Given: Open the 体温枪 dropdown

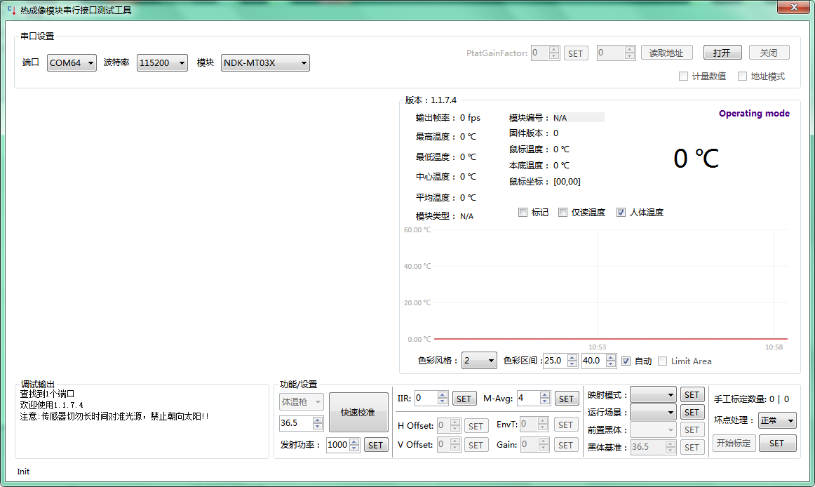Looking at the screenshot, I should tap(302, 401).
